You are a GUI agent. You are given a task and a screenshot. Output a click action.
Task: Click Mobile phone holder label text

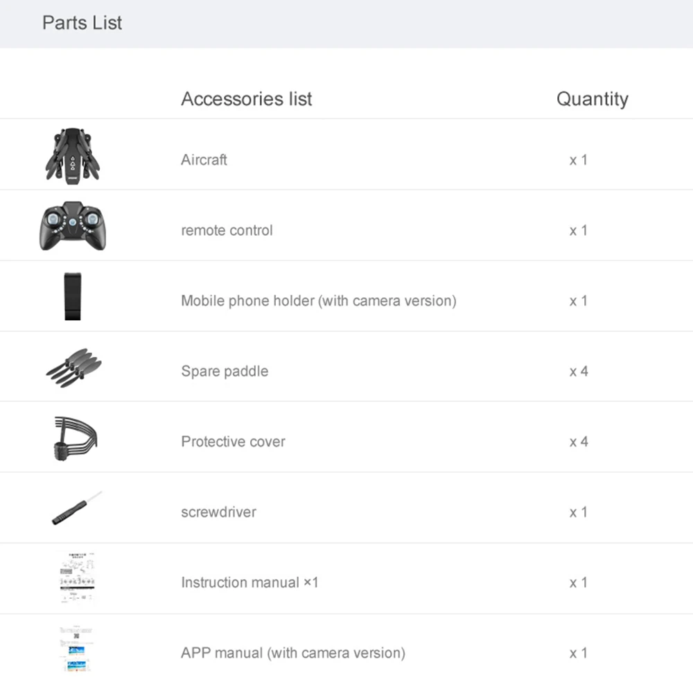pyautogui.click(x=318, y=301)
